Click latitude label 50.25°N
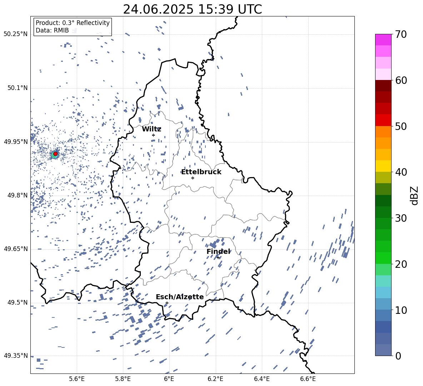This screenshot has height=386, width=423. point(16,34)
